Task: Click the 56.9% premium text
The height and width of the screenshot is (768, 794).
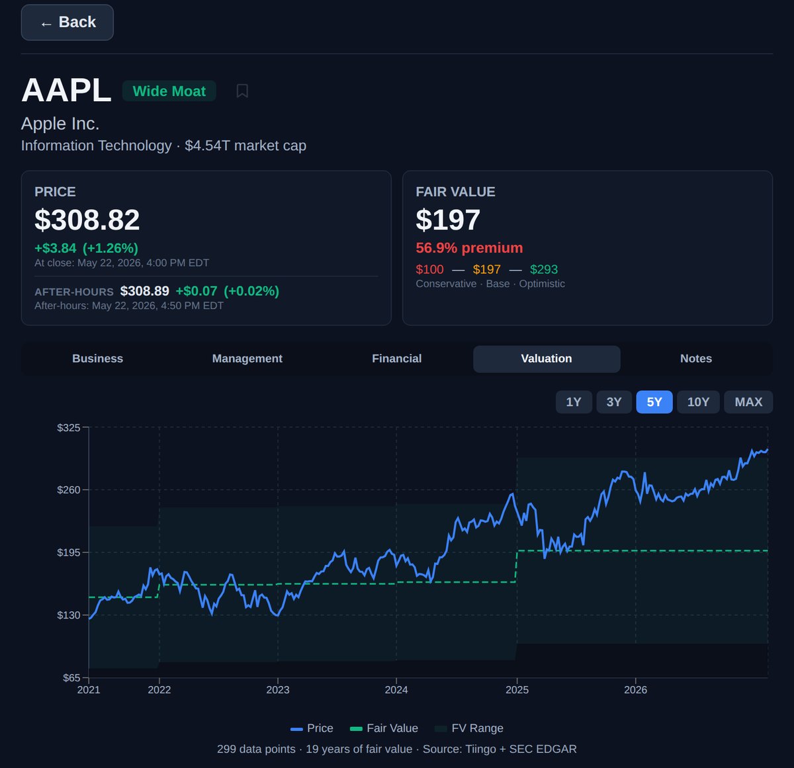Action: pyautogui.click(x=469, y=248)
